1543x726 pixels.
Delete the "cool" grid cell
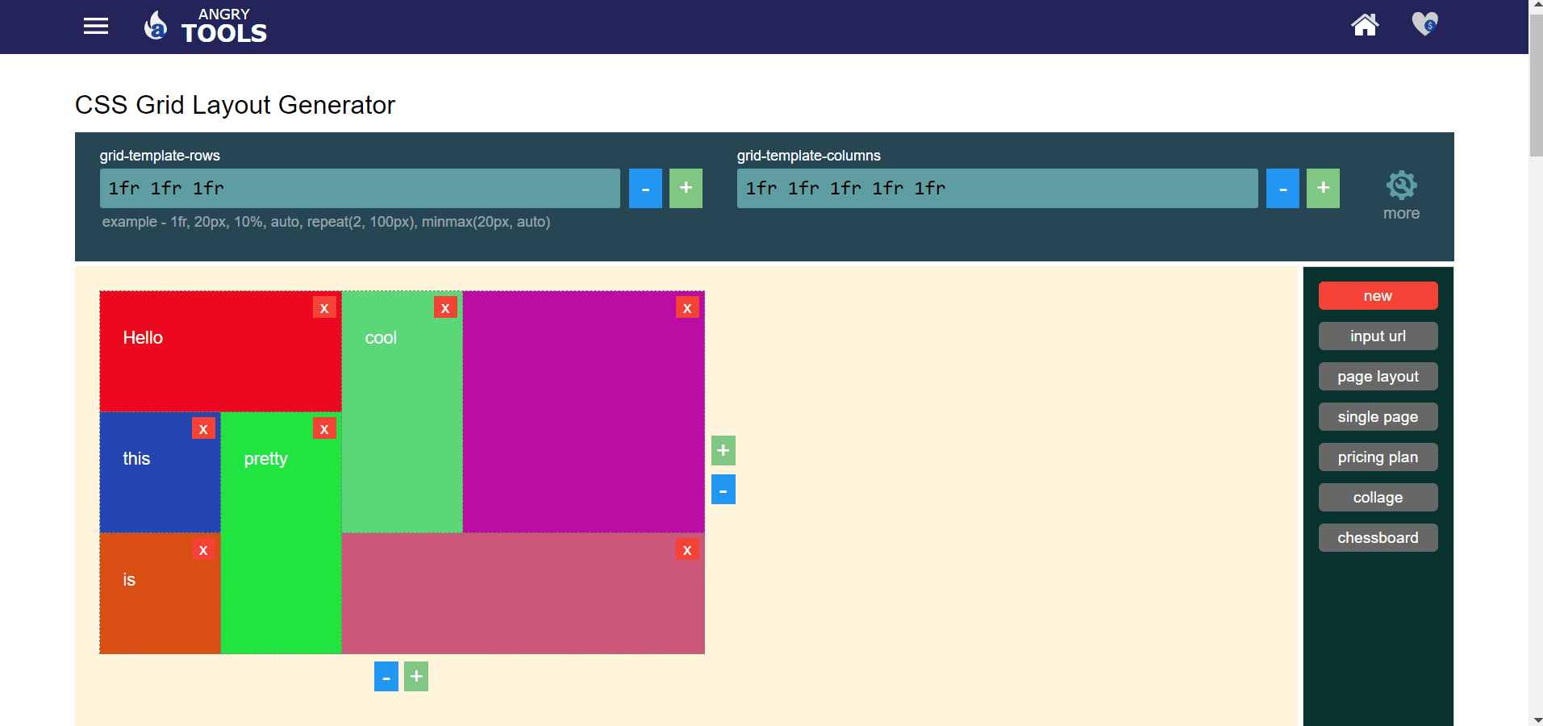coord(445,307)
